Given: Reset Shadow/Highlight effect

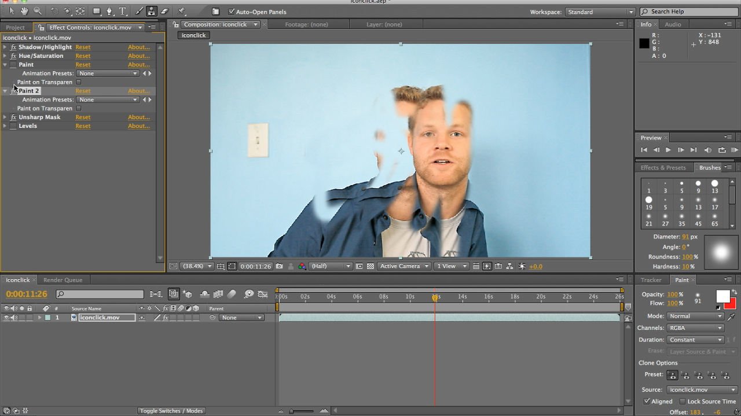Looking at the screenshot, I should [x=83, y=47].
